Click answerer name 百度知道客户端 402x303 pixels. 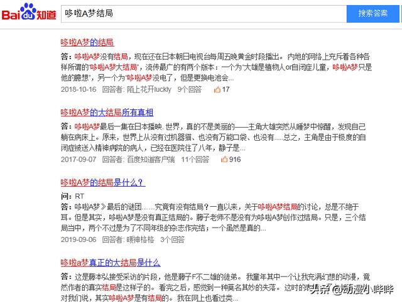point(151,160)
